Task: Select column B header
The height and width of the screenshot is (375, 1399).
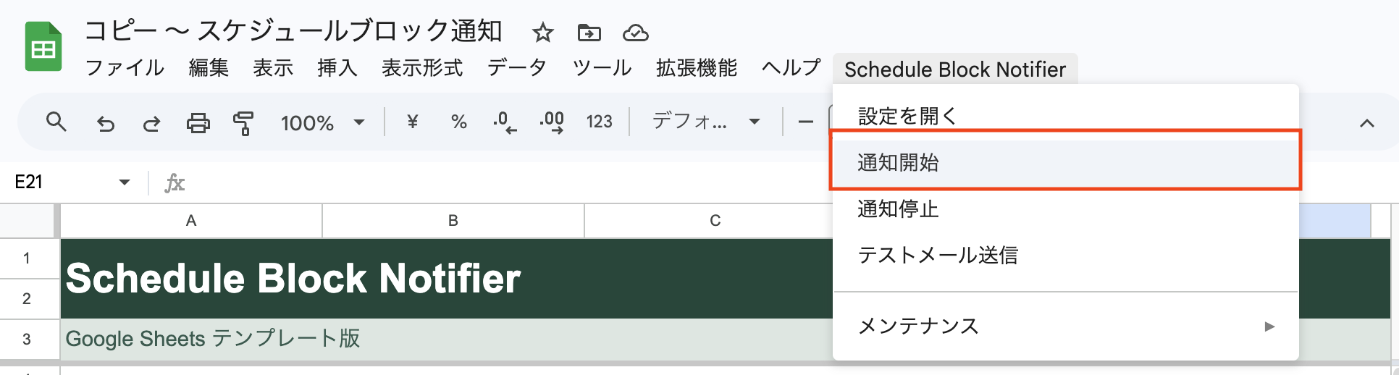Action: click(x=453, y=221)
